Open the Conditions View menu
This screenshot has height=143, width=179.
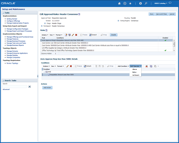point(53,66)
